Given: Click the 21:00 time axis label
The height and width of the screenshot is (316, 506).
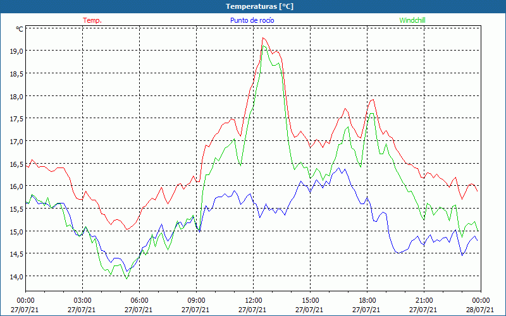Looking at the screenshot, I should [424, 301].
